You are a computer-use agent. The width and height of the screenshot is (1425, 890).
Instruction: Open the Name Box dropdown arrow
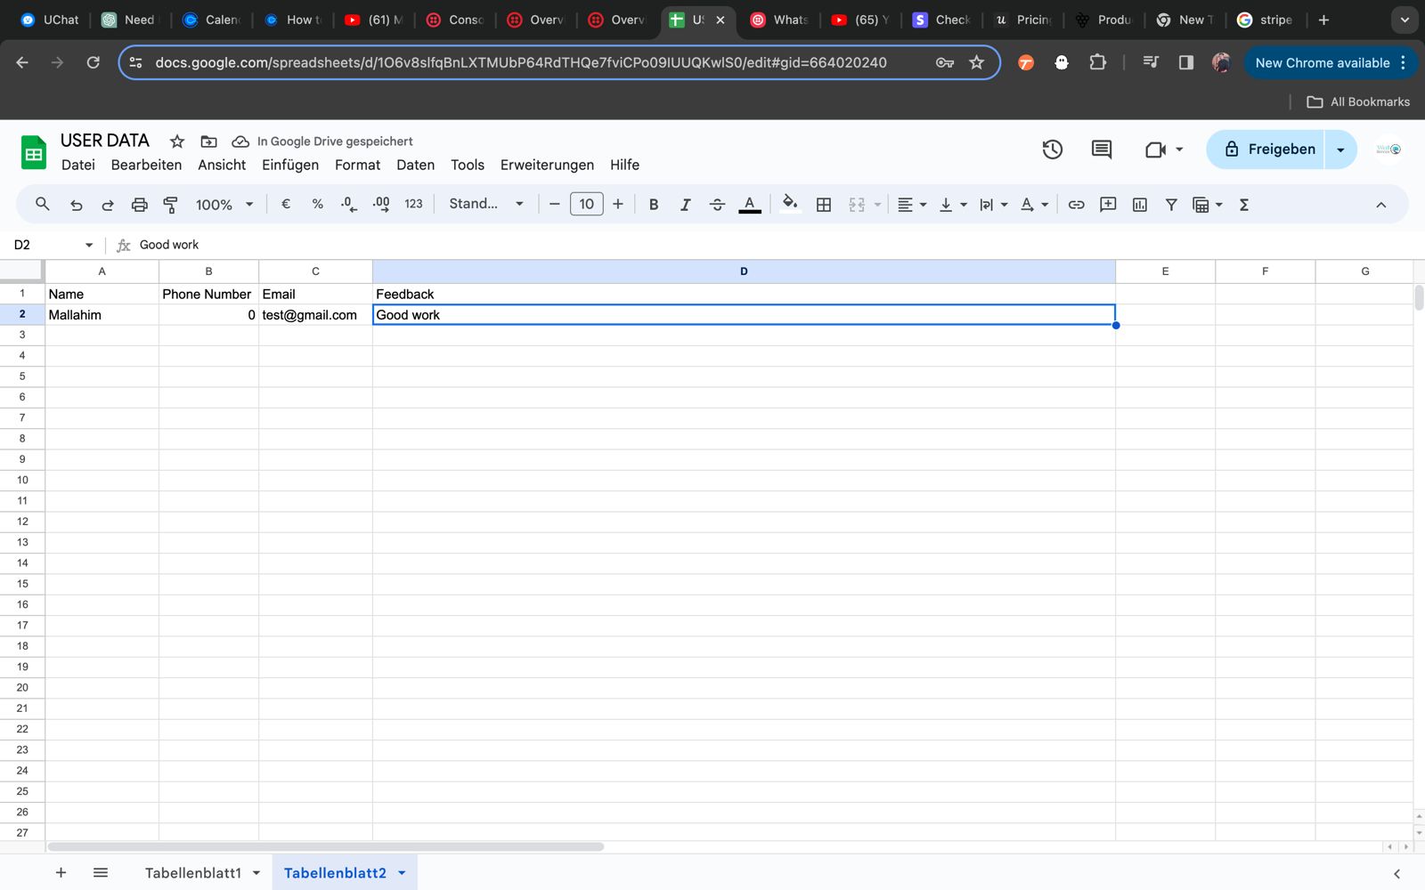click(89, 245)
